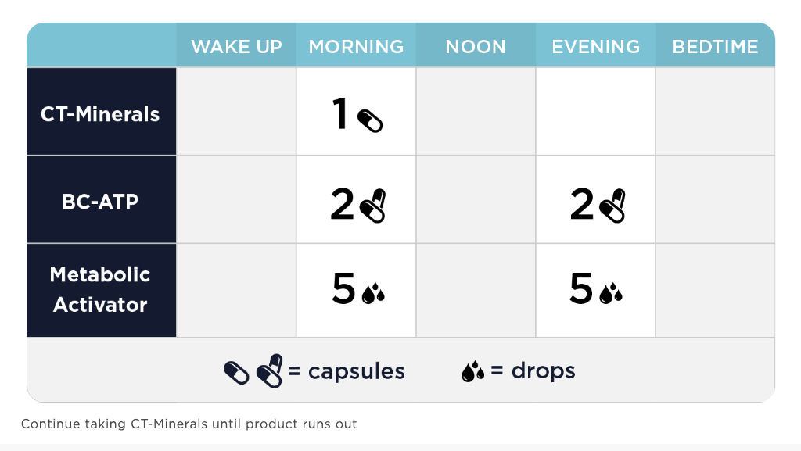Click the double capsule icon in the legend

(x=270, y=370)
